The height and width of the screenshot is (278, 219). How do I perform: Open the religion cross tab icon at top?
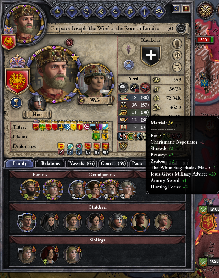145,11
